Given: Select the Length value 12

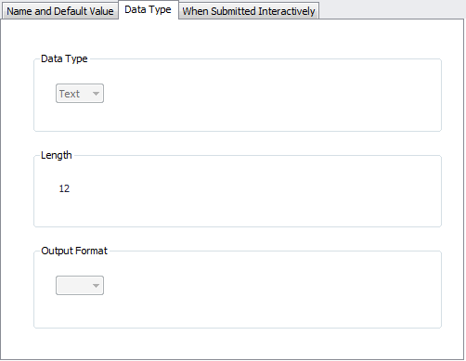Looking at the screenshot, I should tap(64, 188).
